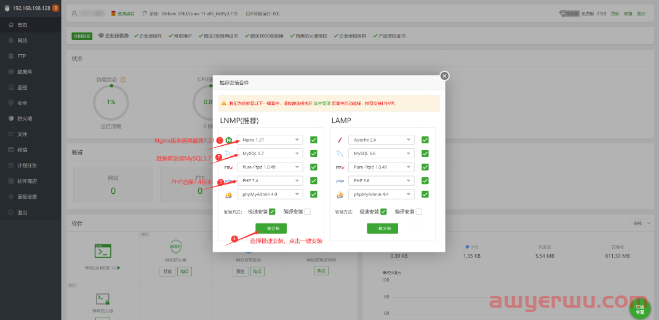Uncheck LNMP Pure-Ftpd 1.0.49 checkbox
659x320 pixels.
314,167
